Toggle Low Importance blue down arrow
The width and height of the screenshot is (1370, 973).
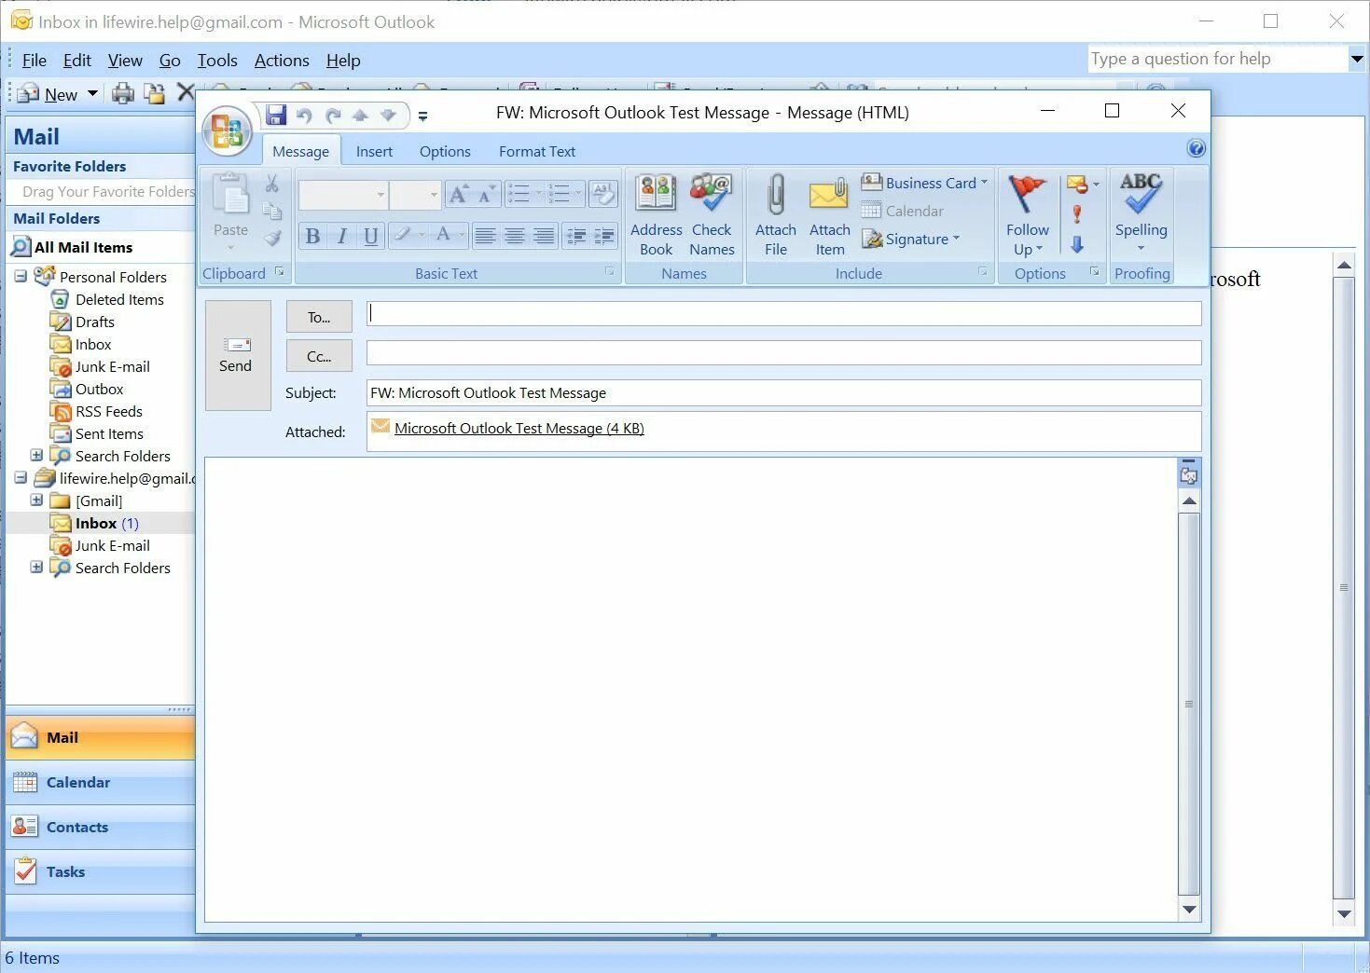(x=1077, y=244)
